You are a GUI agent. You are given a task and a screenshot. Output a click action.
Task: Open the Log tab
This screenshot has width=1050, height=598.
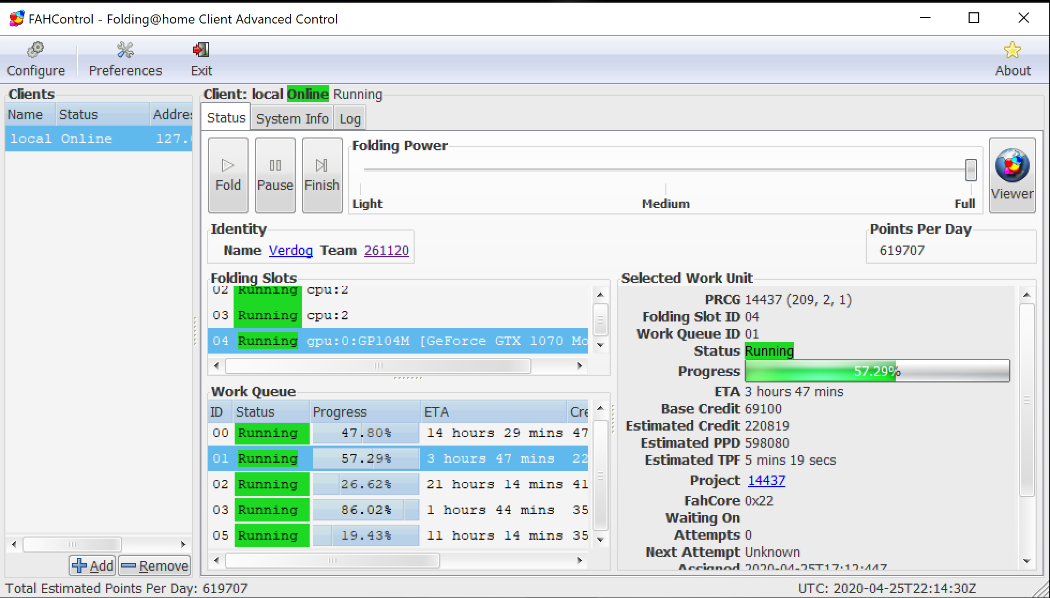pos(350,119)
